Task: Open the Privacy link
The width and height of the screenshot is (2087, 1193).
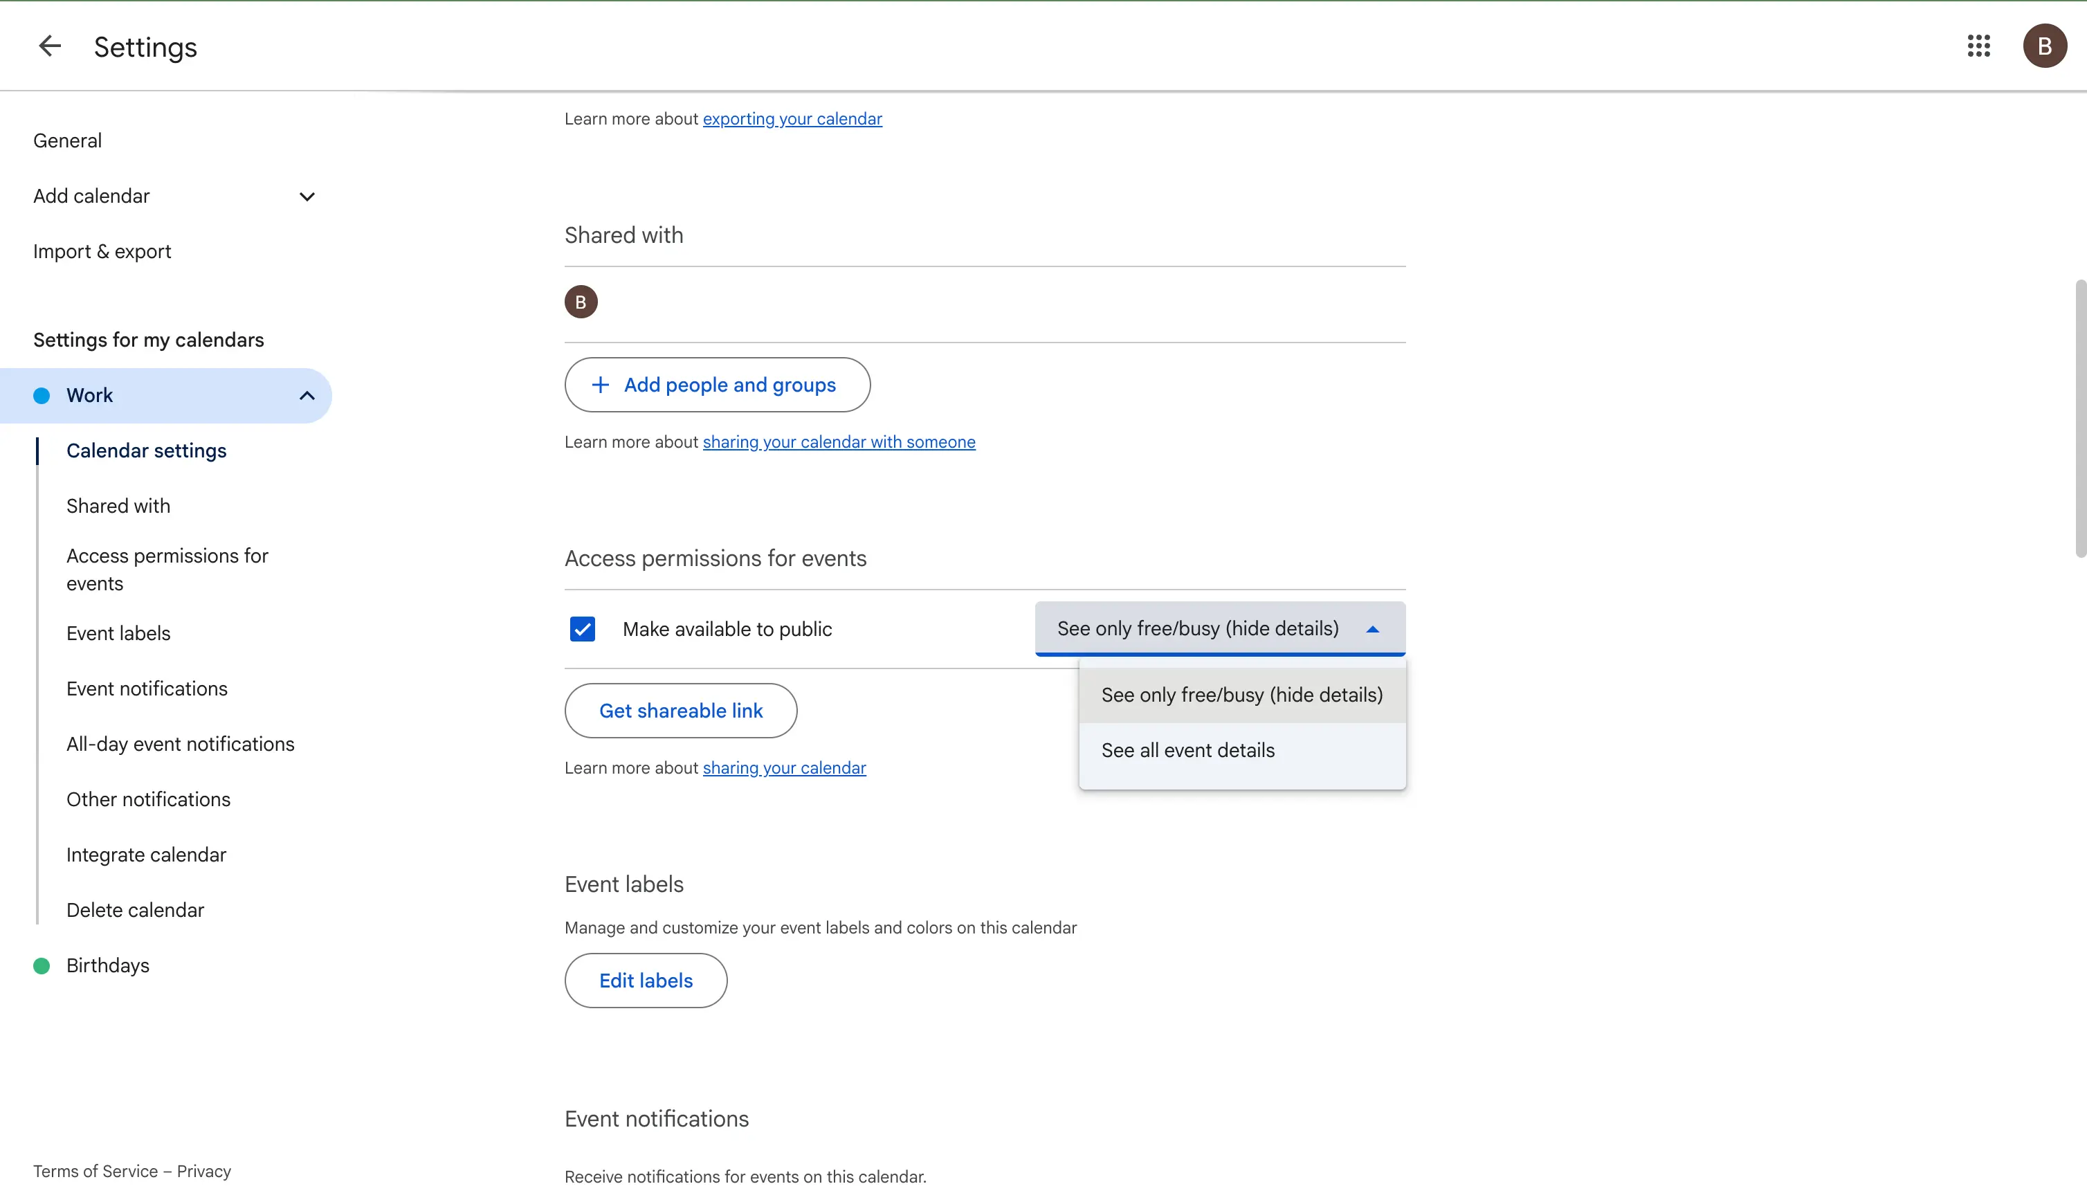Action: 204,1172
